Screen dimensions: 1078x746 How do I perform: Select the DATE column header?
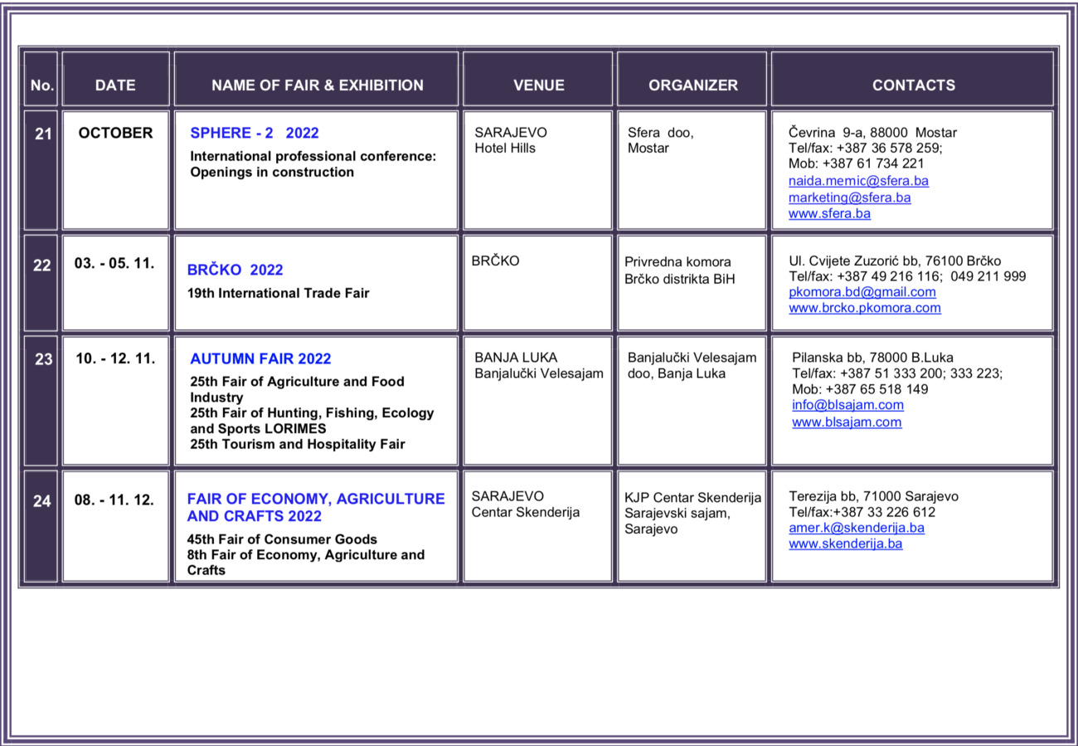pos(115,85)
